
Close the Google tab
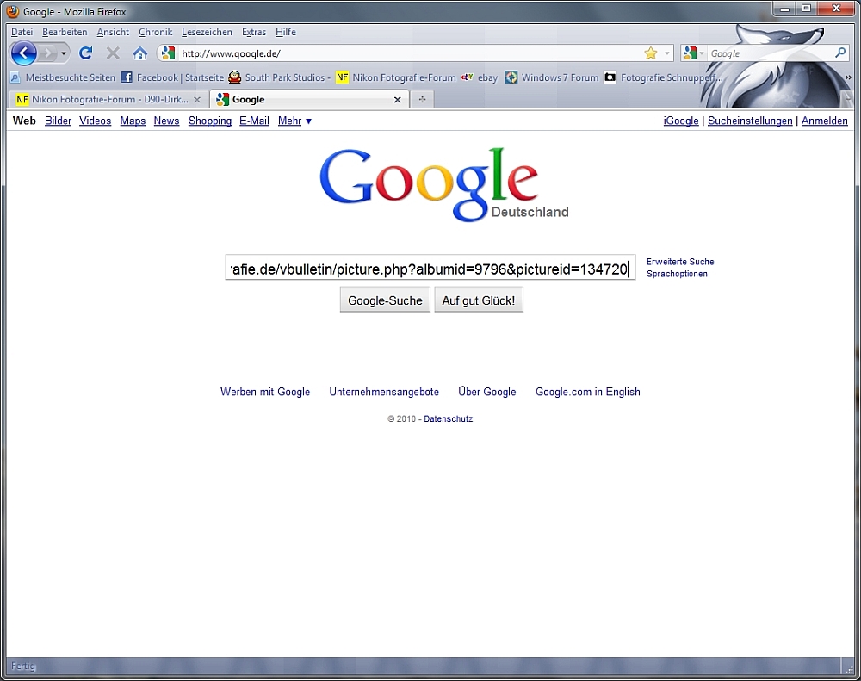[x=398, y=99]
